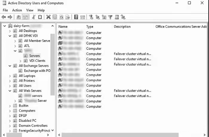The image size is (209, 137).
Task: Click the Delete (X) toolbar icon
Action: [48, 17]
